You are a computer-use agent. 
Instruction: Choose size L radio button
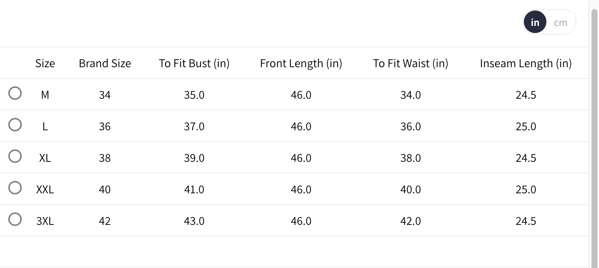point(15,125)
